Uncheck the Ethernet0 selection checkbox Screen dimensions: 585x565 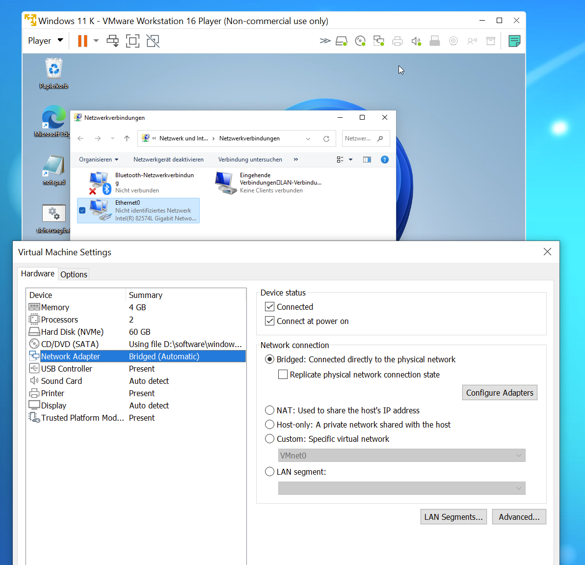click(x=82, y=211)
